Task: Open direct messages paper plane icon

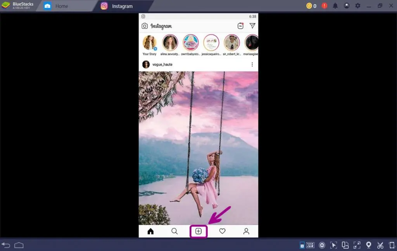Action: 252,26
